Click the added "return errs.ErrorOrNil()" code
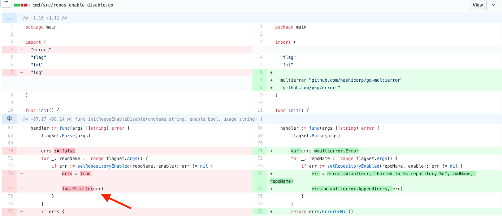The width and height of the screenshot is (502, 216). (322, 211)
